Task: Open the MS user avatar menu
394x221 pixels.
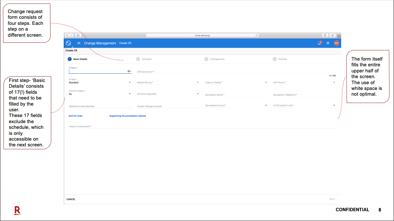Action: (336, 43)
